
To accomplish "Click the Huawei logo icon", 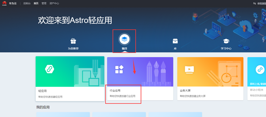I will click(4, 3).
